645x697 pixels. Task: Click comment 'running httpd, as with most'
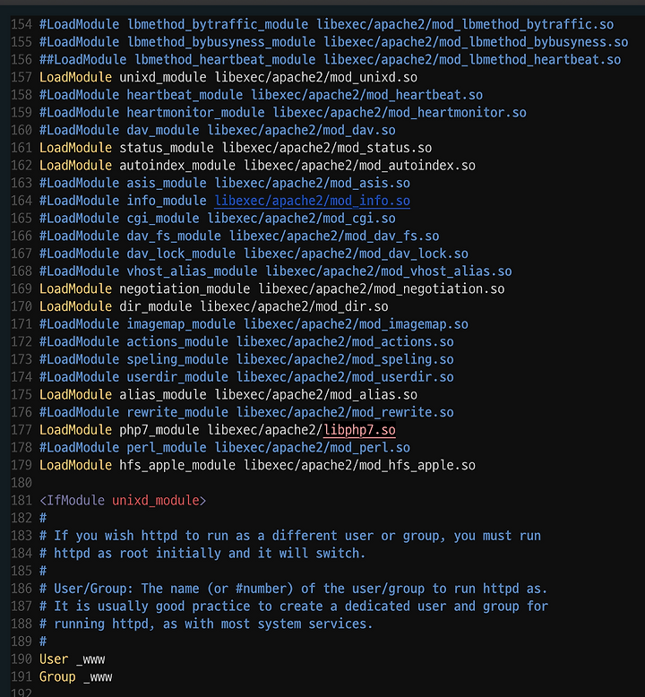(x=206, y=624)
